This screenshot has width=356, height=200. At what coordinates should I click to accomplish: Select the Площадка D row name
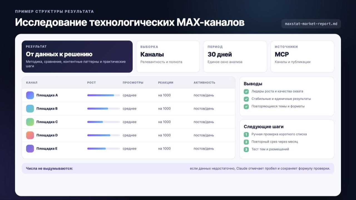[x=47, y=135]
